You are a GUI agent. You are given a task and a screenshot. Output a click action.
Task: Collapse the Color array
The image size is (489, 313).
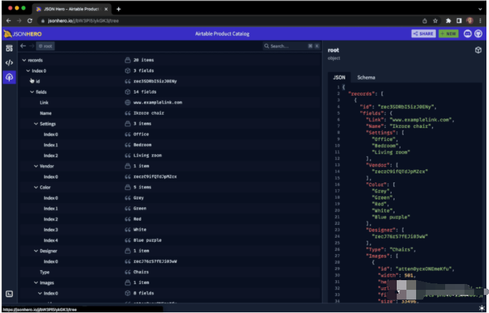click(x=36, y=187)
